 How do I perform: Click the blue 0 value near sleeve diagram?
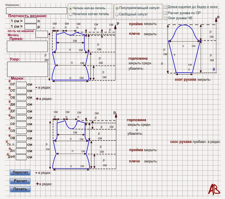(x=214, y=69)
